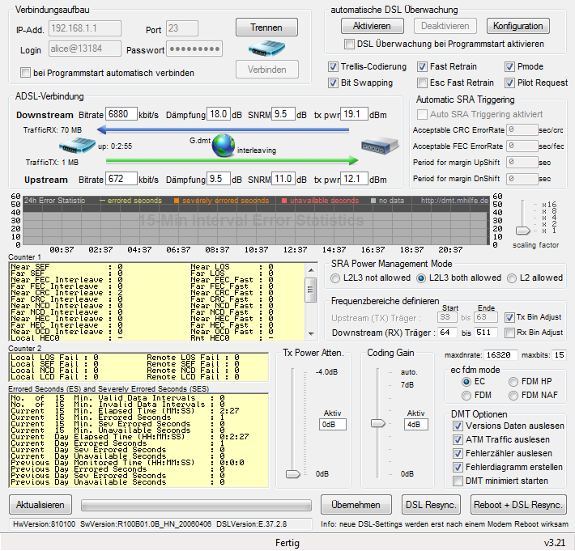575x551 pixels.
Task: Click the maxbits field
Action: coord(560,355)
